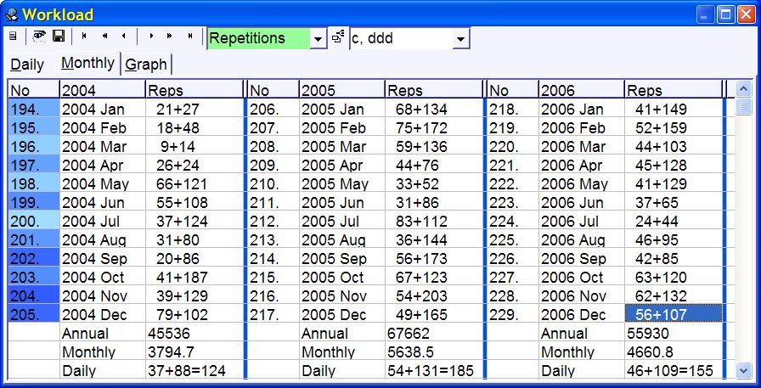Viewport: 761px width, 388px height.
Task: Open the menu icon at toolbar start
Action: pos(13,37)
